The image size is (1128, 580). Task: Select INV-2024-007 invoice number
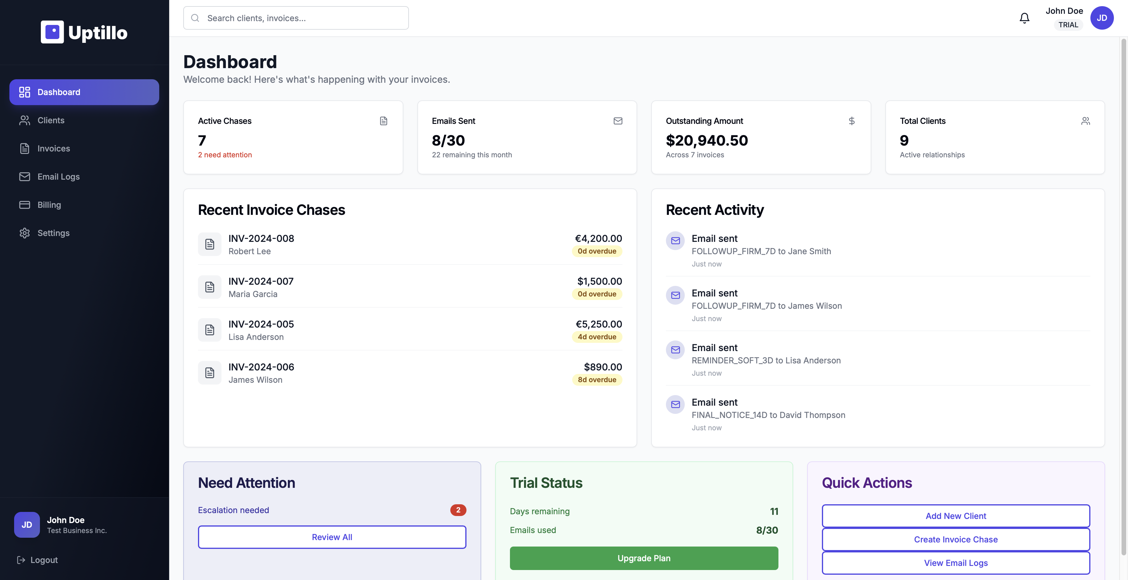[261, 281]
